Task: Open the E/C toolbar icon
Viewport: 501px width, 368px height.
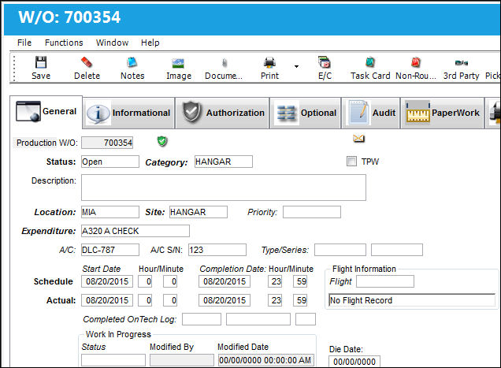Action: point(325,62)
